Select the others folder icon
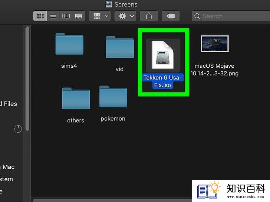Image resolution: width=270 pixels, height=202 pixels. point(76,98)
